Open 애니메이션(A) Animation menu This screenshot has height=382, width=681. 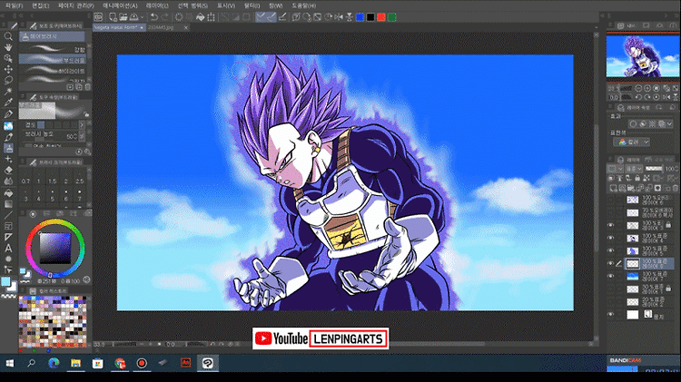[120, 5]
